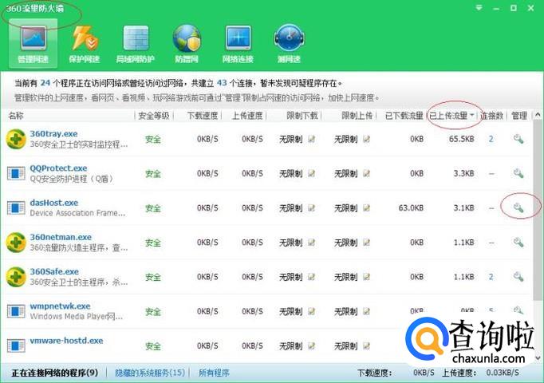Click 安全 rating for QQProtect.exe
The image size is (544, 383).
coord(153,173)
